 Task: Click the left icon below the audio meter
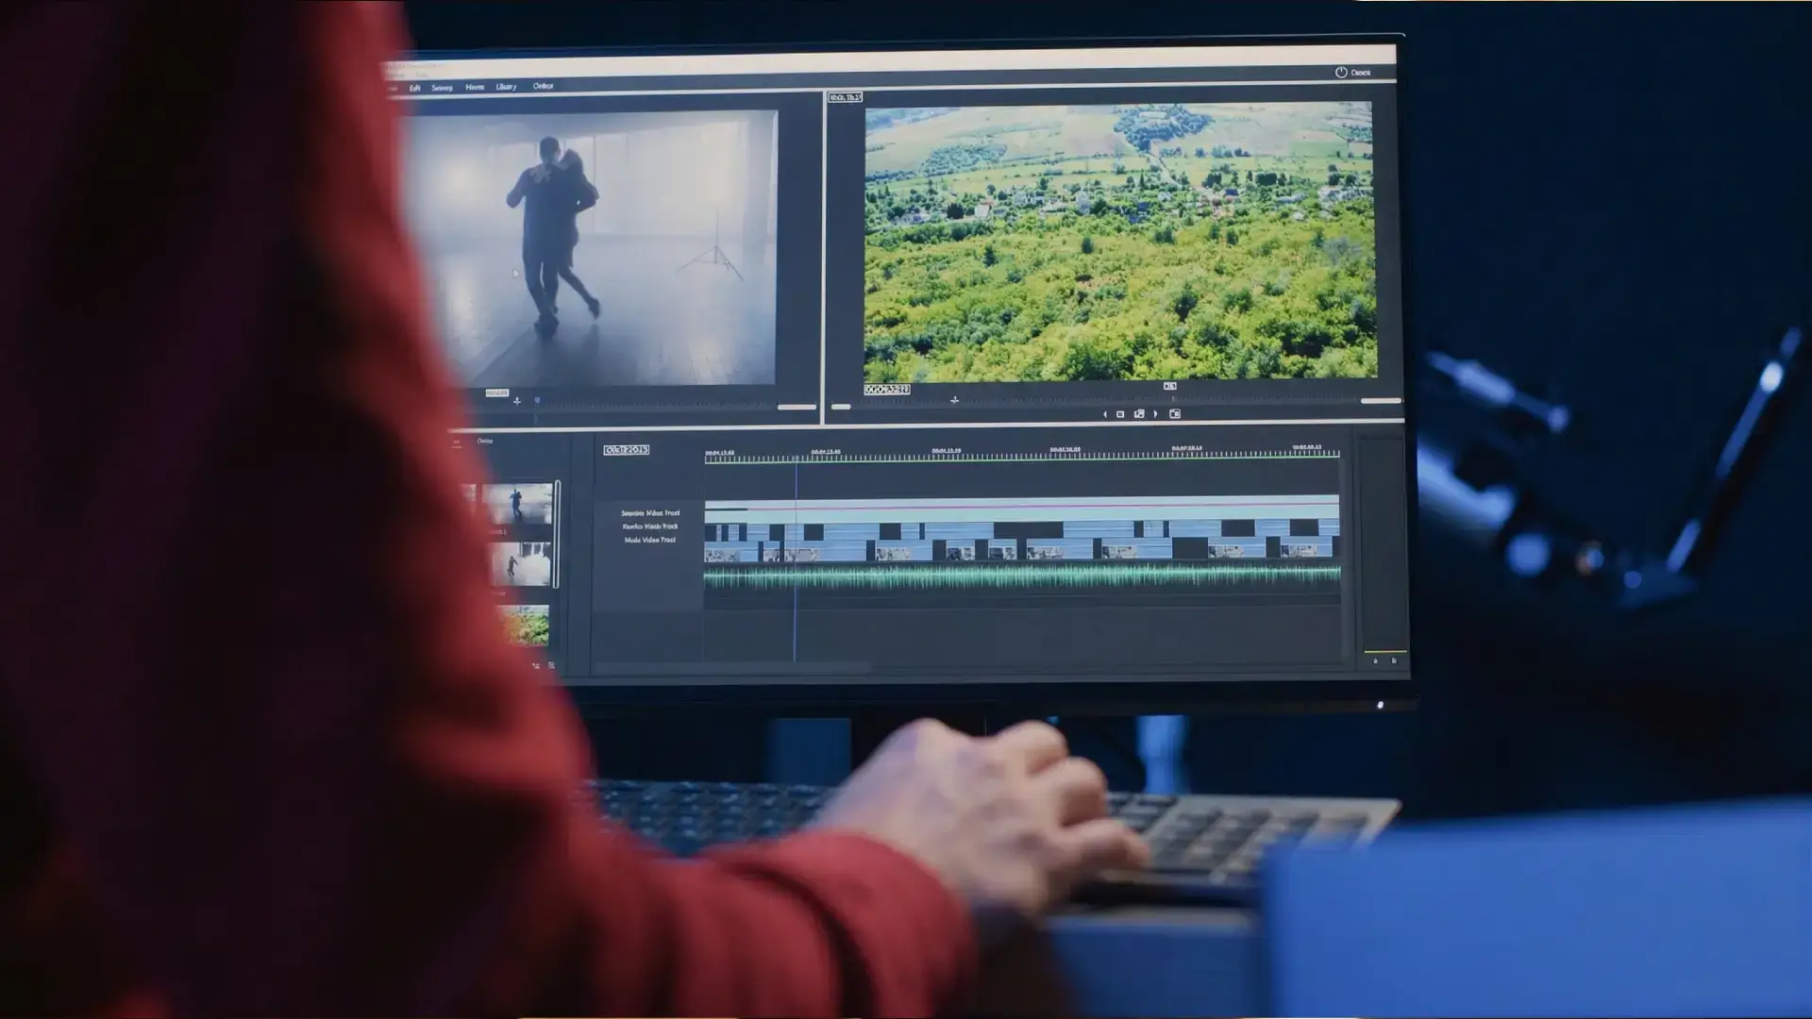tap(1375, 660)
